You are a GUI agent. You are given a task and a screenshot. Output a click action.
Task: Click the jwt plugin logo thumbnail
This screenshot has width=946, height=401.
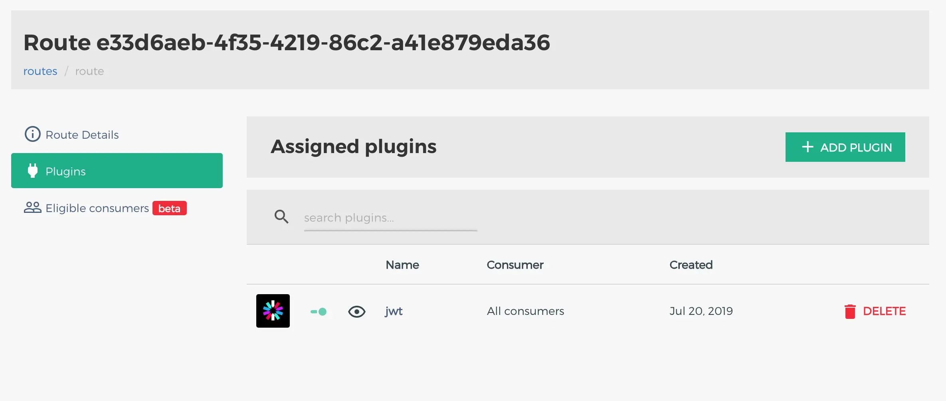coord(273,311)
